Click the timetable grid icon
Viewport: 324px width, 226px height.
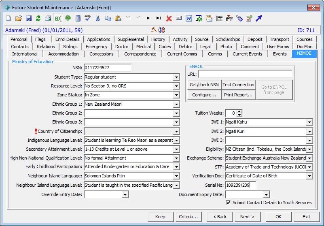(219, 18)
